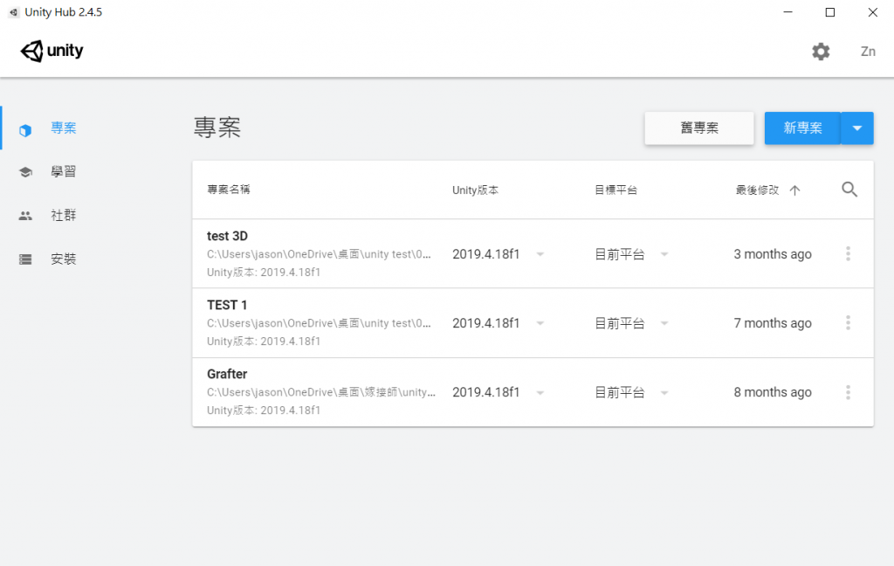Click the 最後修改 column header
894x566 pixels.
click(x=757, y=190)
